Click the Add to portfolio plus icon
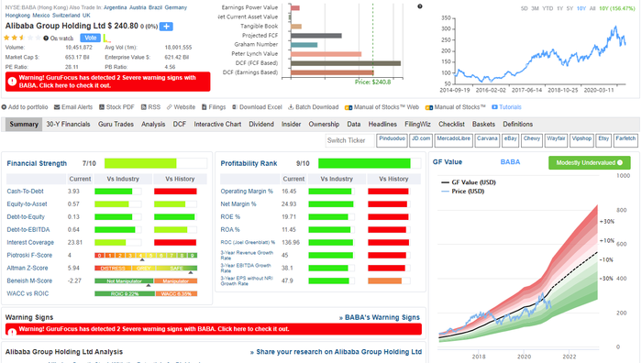The width and height of the screenshot is (642, 363). point(4,107)
